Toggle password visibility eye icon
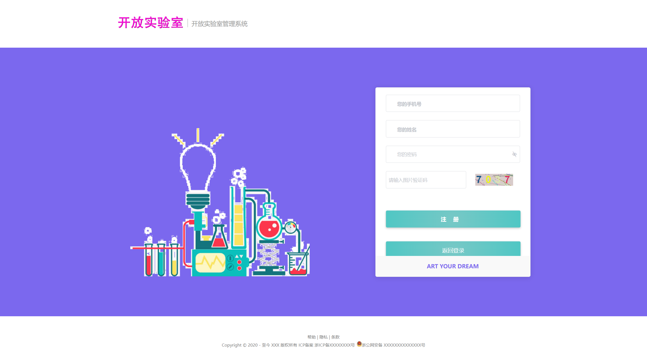647x354 pixels. [514, 154]
